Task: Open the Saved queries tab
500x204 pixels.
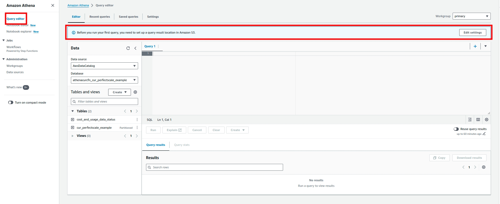Action: pos(128,17)
